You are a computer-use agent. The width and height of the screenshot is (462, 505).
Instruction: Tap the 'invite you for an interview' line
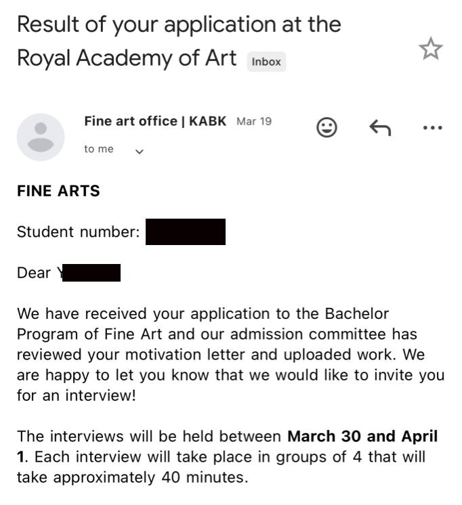point(231,385)
